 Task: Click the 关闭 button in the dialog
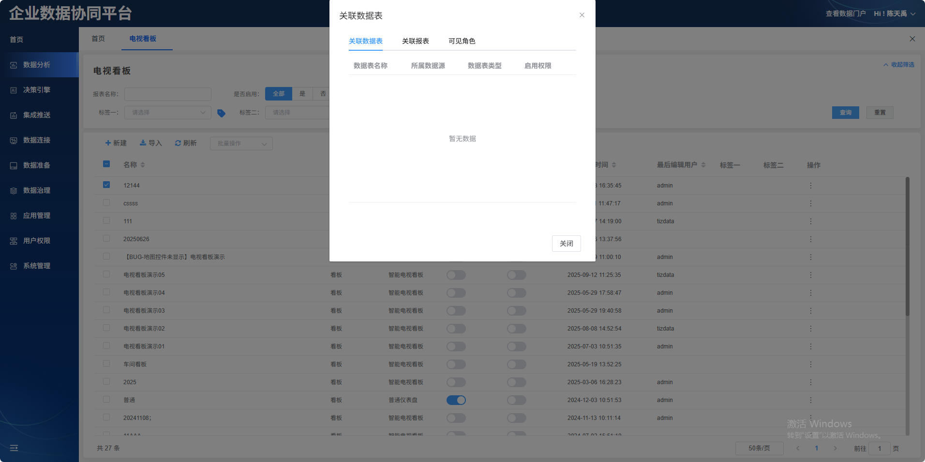tap(566, 244)
